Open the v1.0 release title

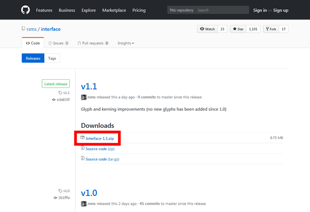point(89,193)
